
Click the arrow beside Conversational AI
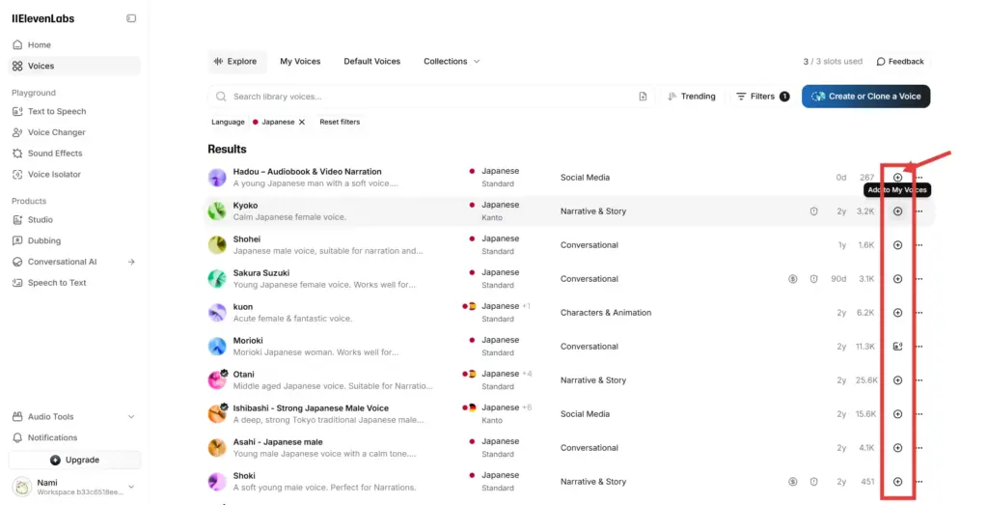point(131,262)
